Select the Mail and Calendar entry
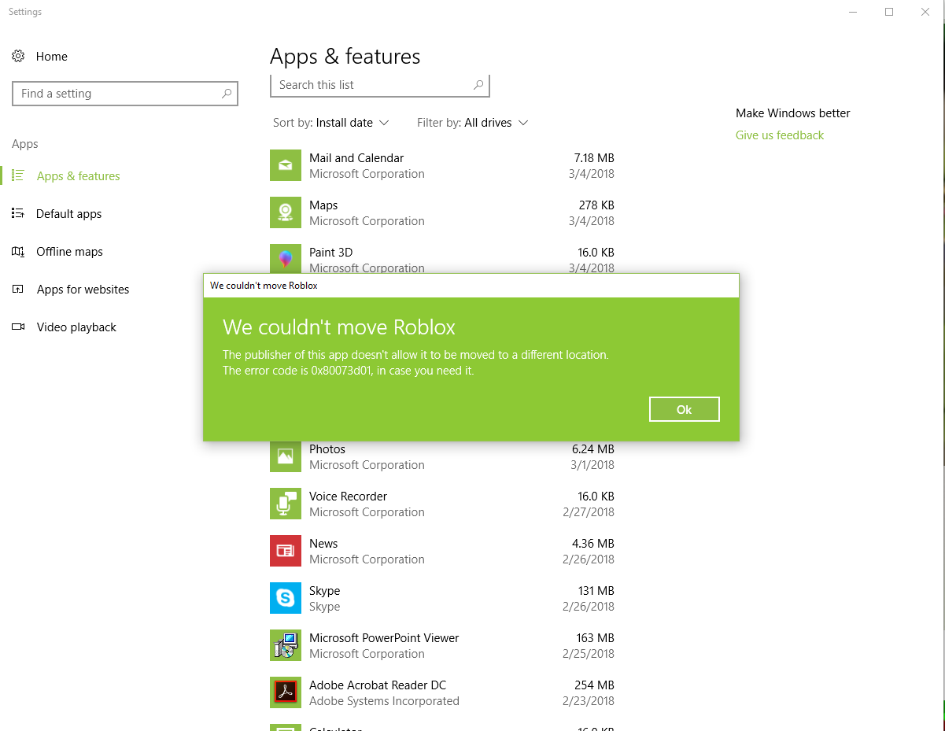945x731 pixels. [442, 165]
